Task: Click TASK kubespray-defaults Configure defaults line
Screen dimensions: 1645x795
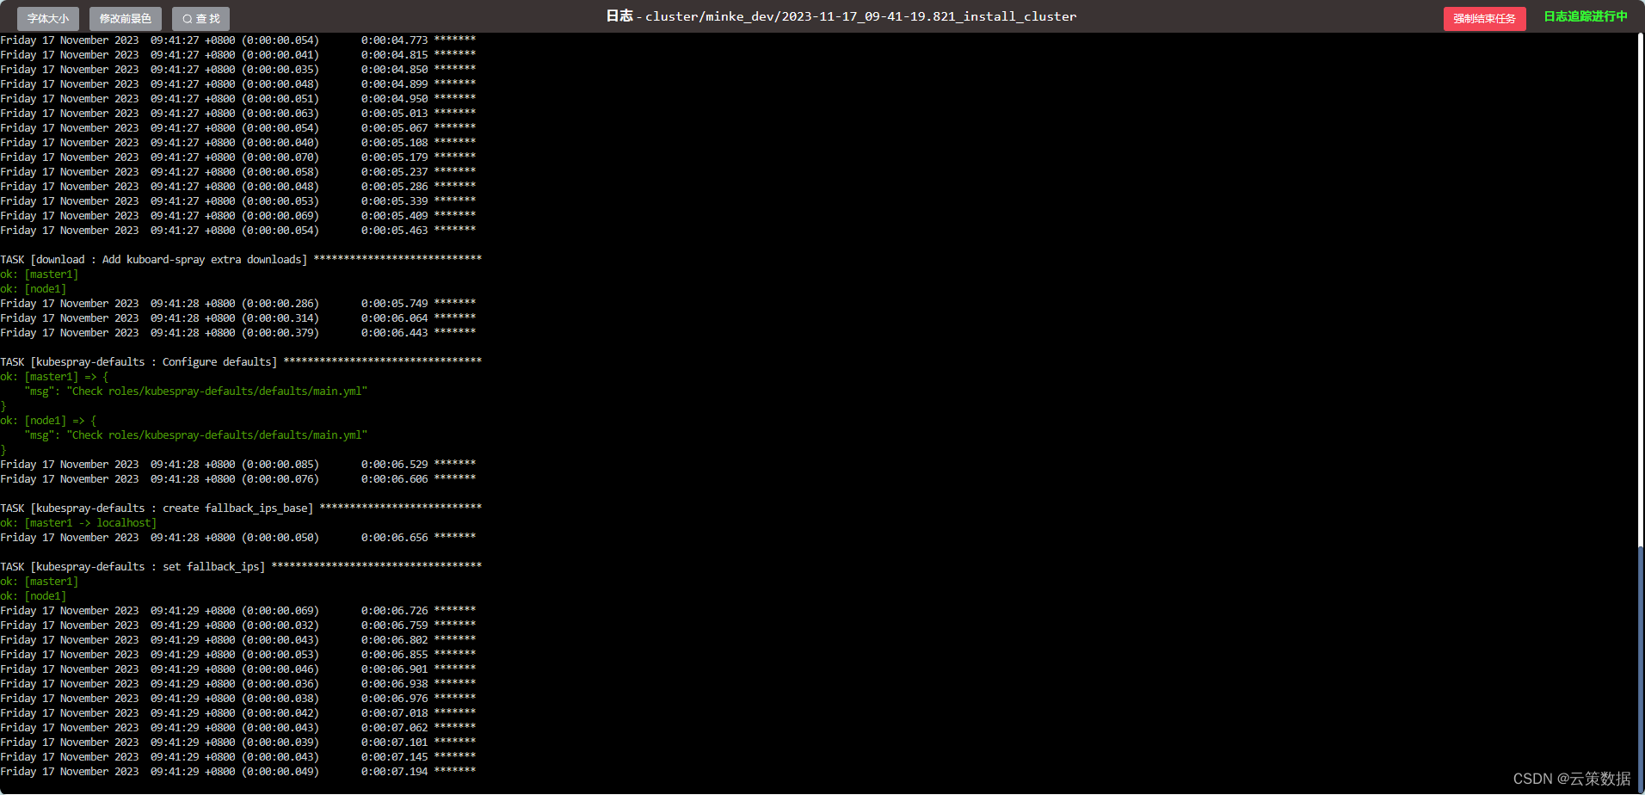Action: [241, 361]
